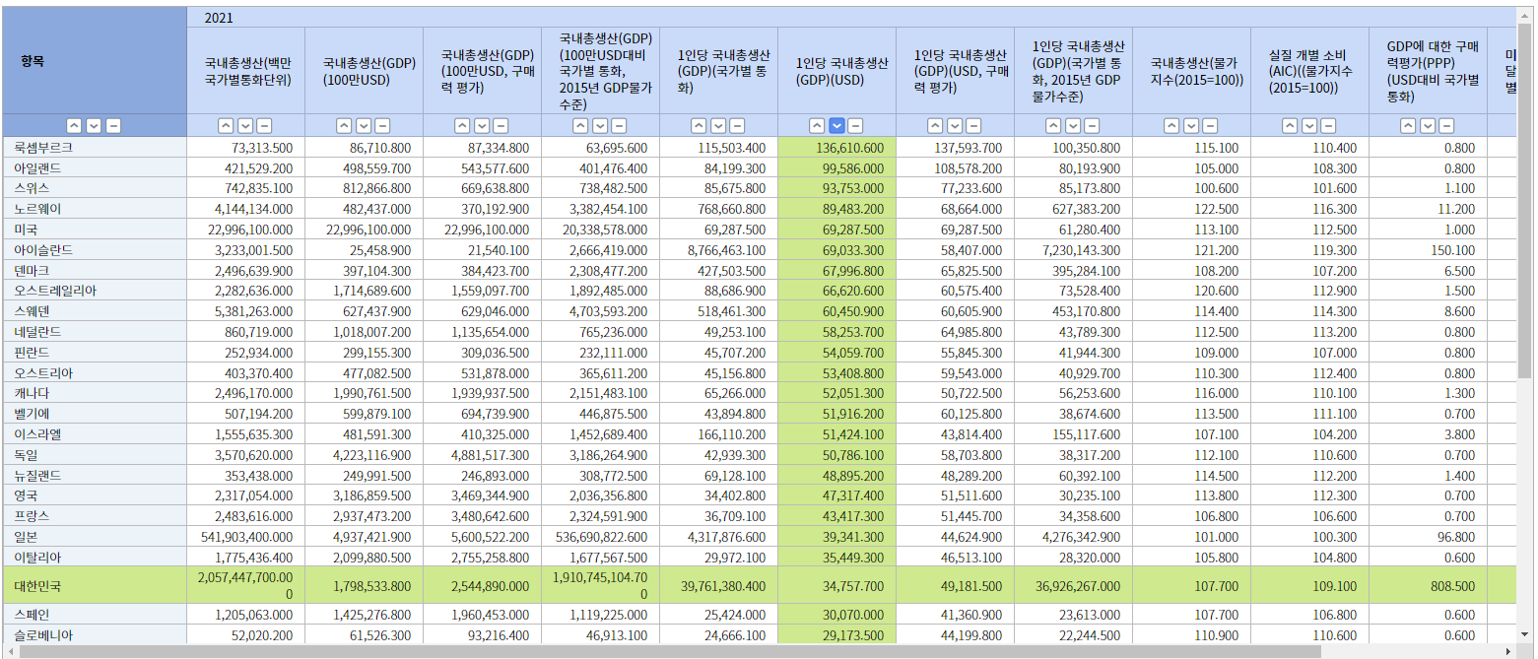The image size is (1538, 659).
Task: Select the 일본 row label
Action: (x=26, y=536)
